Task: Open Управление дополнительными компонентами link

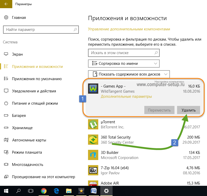Action: tap(129, 29)
